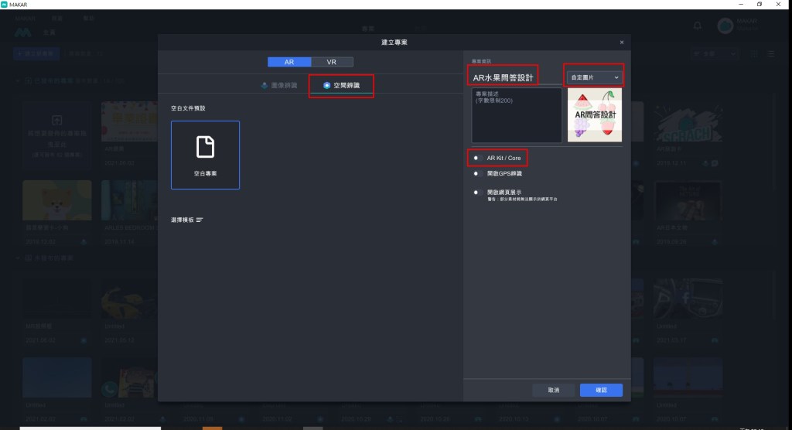Viewport: 792px width, 430px height.
Task: Click the MAKAR logo in top left
Action: pyautogui.click(x=22, y=32)
